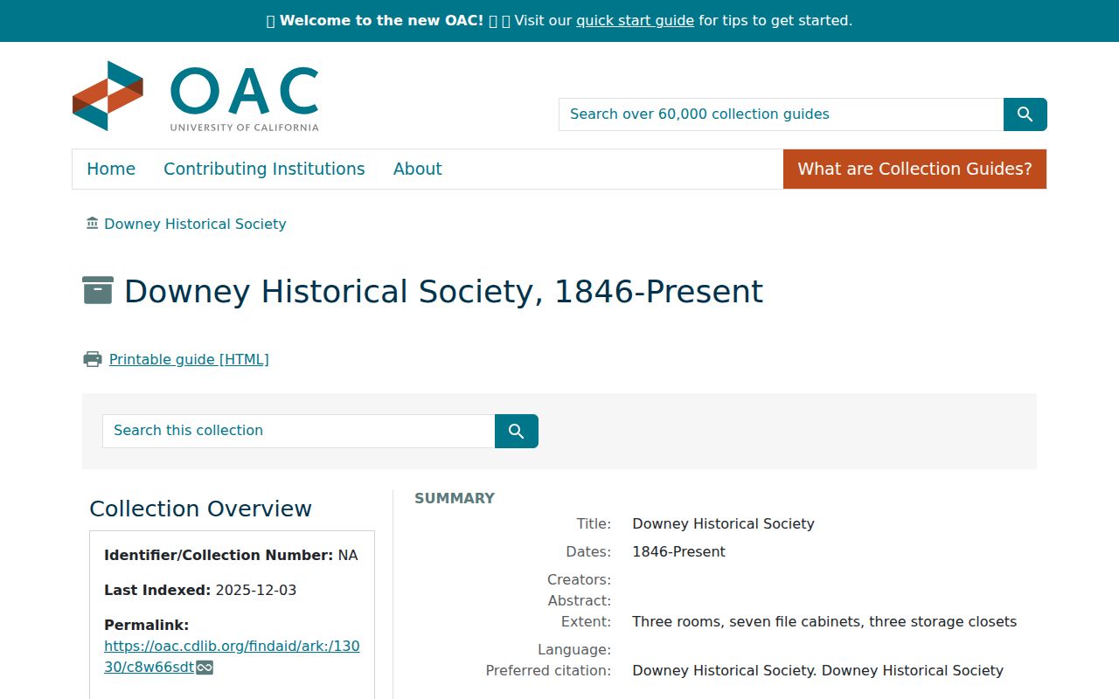This screenshot has width=1119, height=699.
Task: Click the page title Downey Historical Society, 1846-Present
Action: click(443, 291)
